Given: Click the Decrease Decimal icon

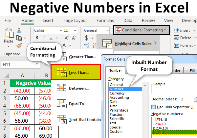Looking at the screenshot, I should point(94,46).
